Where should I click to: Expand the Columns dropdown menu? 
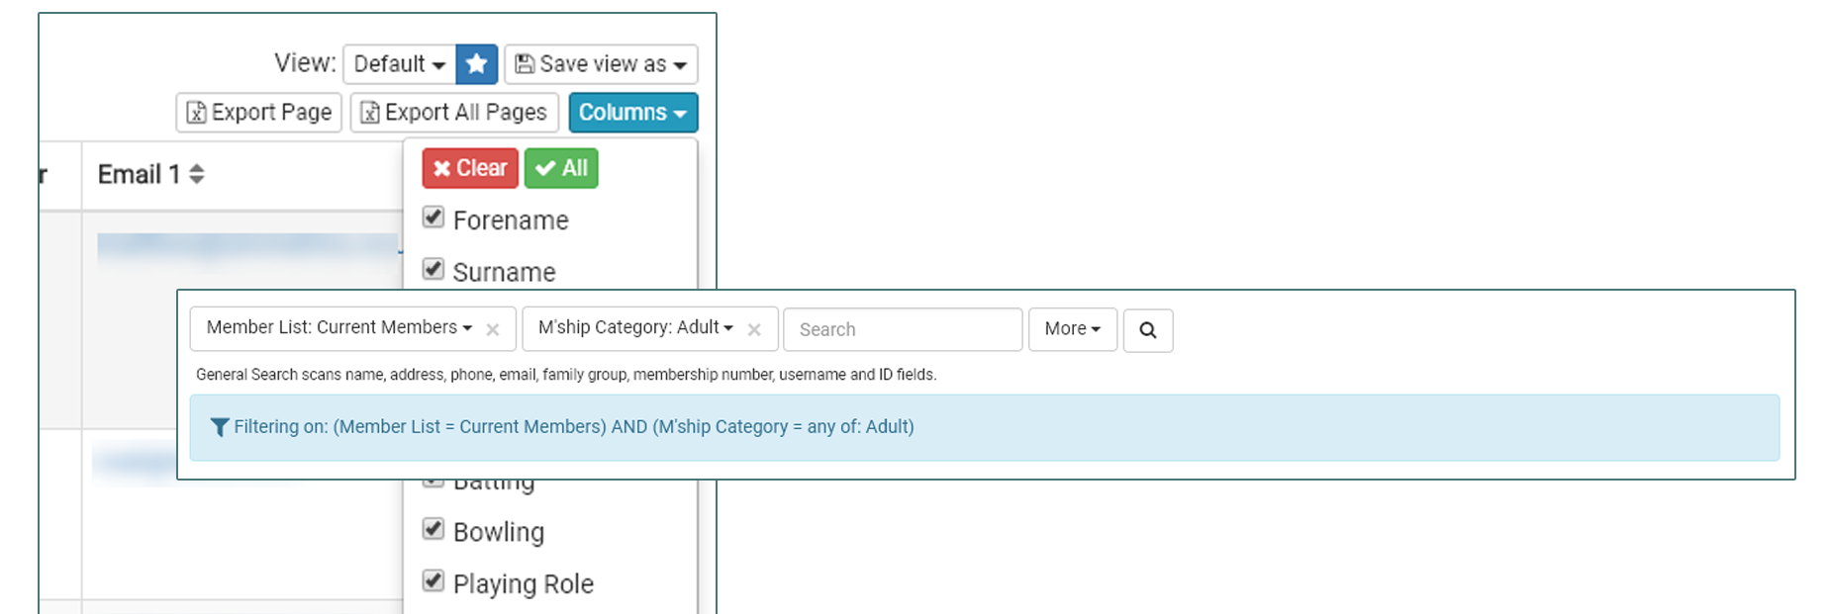tap(632, 113)
